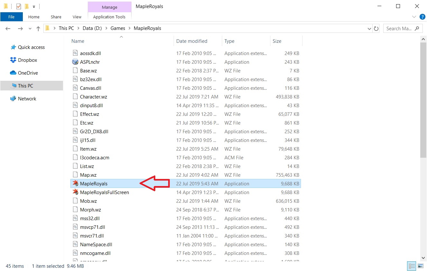Open the Home ribbon tab
Viewport: 427px width, 271px height.
tap(34, 17)
